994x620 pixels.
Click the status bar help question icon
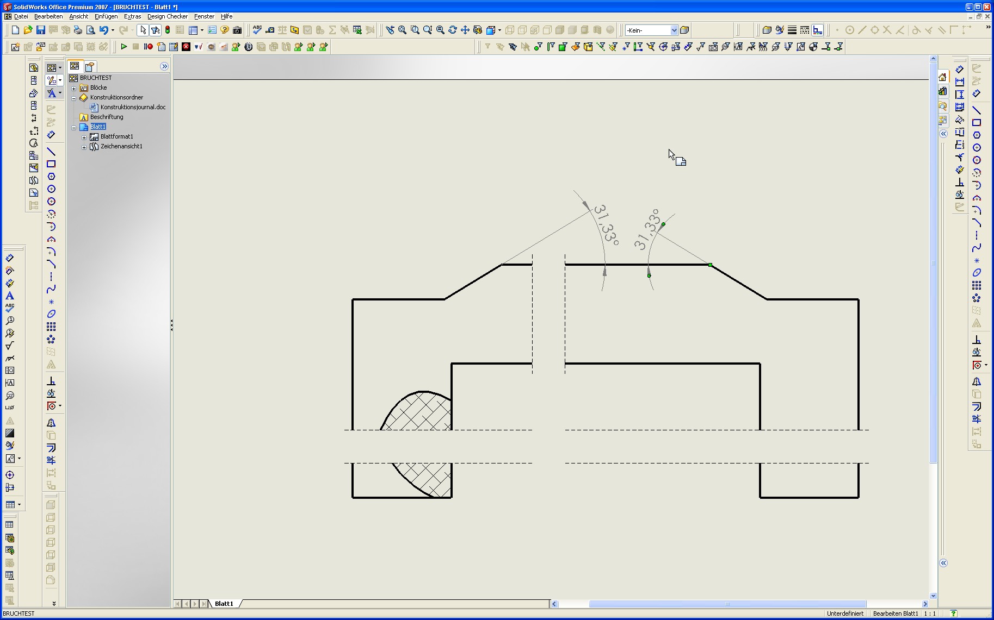[953, 613]
